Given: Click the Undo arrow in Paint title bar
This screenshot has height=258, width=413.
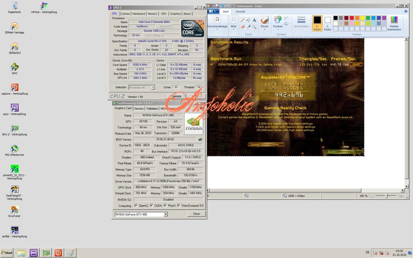Looking at the screenshot, I should 222,6.
